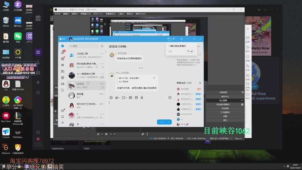Image resolution: width=302 pixels, height=170 pixels.
Task: Open ToDesk desktop shortcut
Action: click(x=6, y=133)
